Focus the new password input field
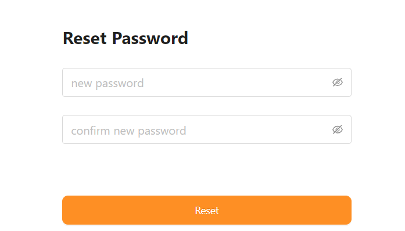405x231 pixels. 207,82
